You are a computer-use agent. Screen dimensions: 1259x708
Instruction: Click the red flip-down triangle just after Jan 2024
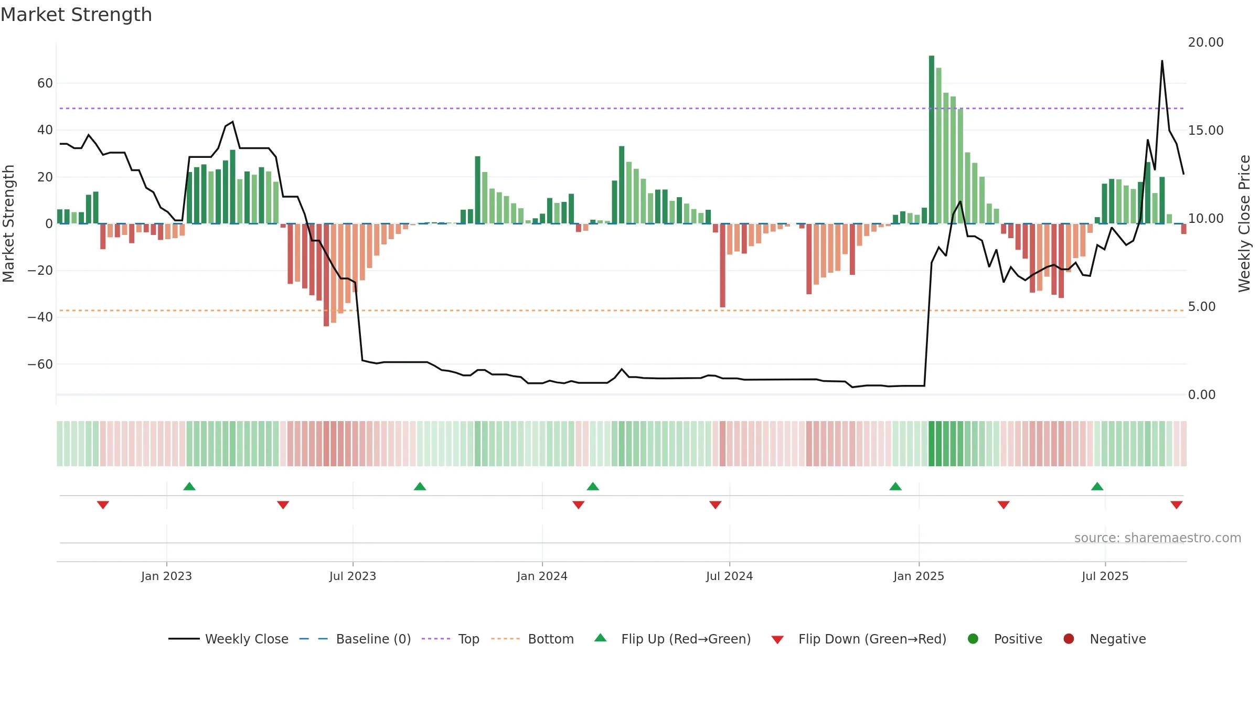(578, 505)
